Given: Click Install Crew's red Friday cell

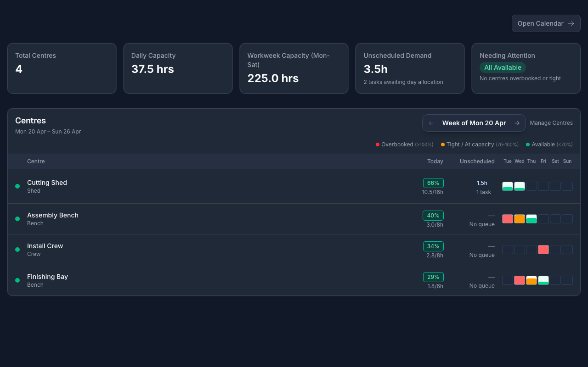Looking at the screenshot, I should pyautogui.click(x=543, y=250).
